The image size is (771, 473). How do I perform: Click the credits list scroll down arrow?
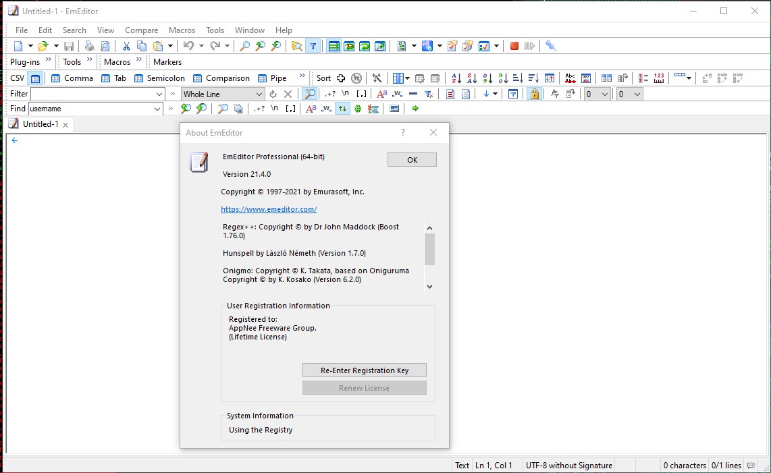click(x=430, y=286)
